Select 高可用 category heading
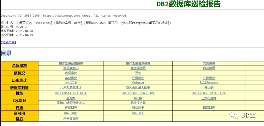 19,113
